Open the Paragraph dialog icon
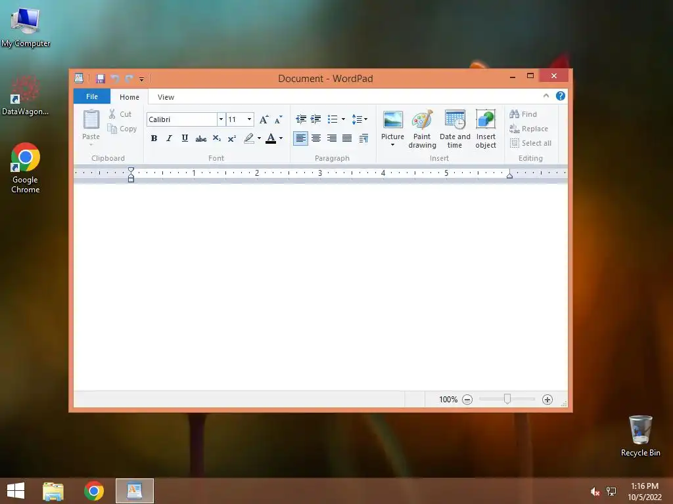Viewport: 673px width, 504px height. click(363, 138)
